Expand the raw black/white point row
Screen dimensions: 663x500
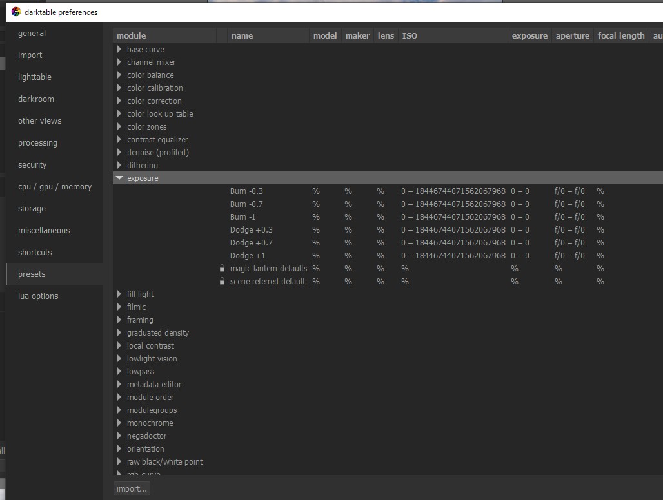point(119,461)
